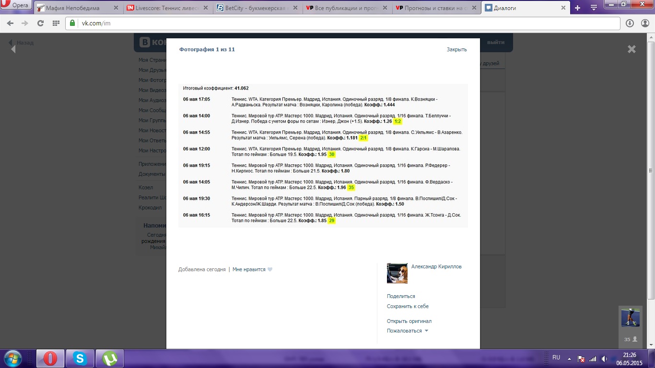
Task: Switch to Прогнозы и ставки tab
Action: 435,8
